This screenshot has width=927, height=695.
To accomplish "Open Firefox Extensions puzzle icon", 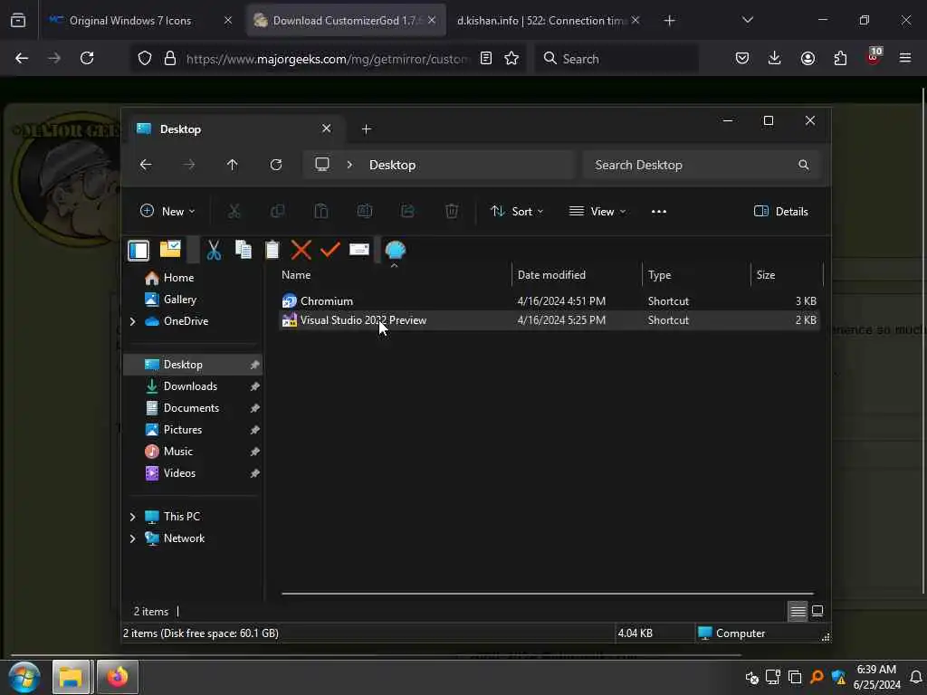I will point(840,58).
